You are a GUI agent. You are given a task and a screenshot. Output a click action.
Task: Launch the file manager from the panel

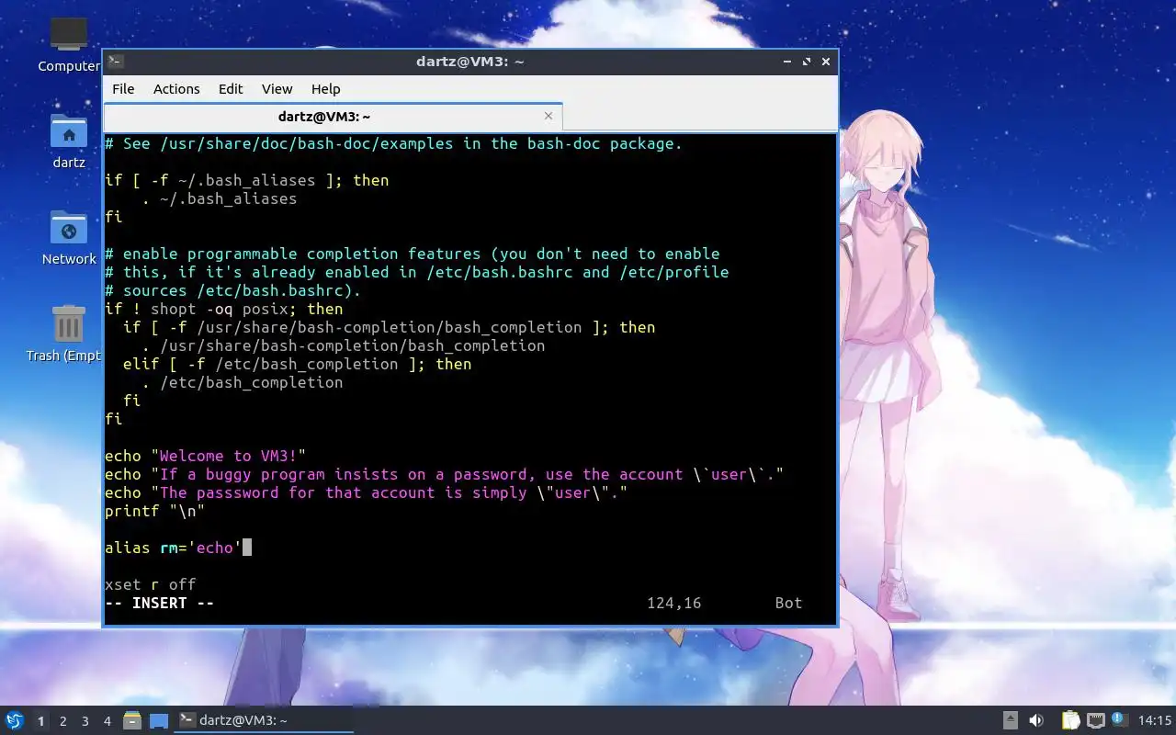132,720
